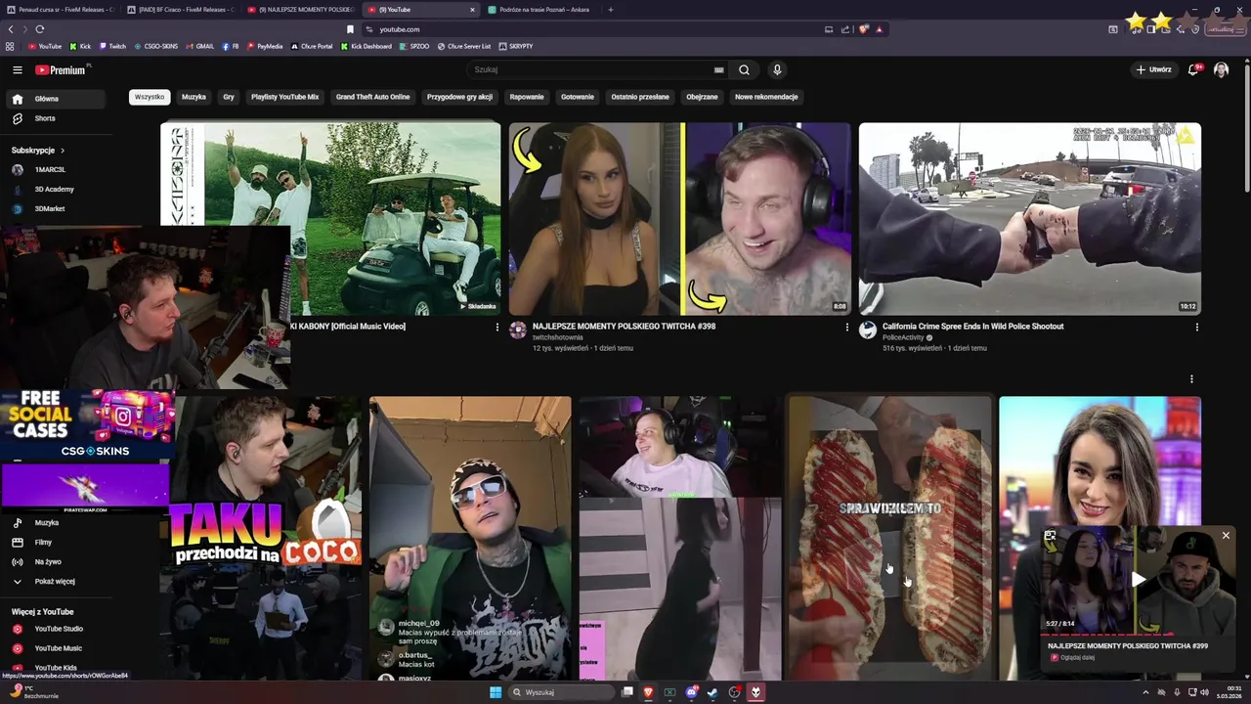Close the miniplayer with the X
1251x704 pixels.
pyautogui.click(x=1226, y=536)
